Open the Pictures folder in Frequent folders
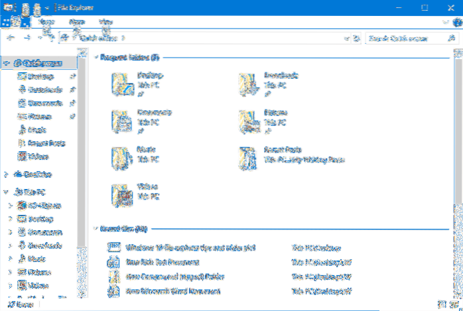 (x=251, y=120)
